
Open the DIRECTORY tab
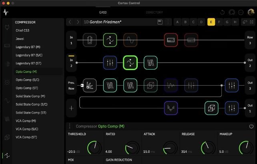coord(154,12)
